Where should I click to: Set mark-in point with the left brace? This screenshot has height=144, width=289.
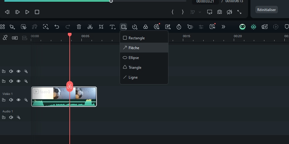[172, 12]
